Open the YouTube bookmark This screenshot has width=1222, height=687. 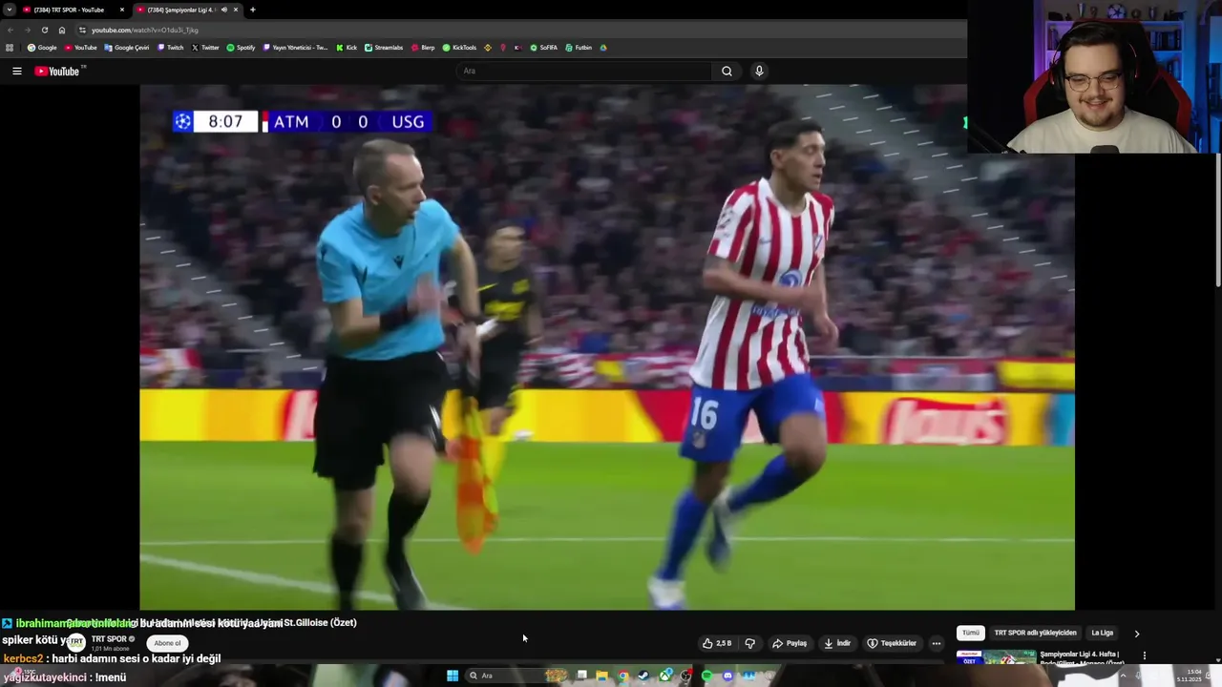pos(81,47)
